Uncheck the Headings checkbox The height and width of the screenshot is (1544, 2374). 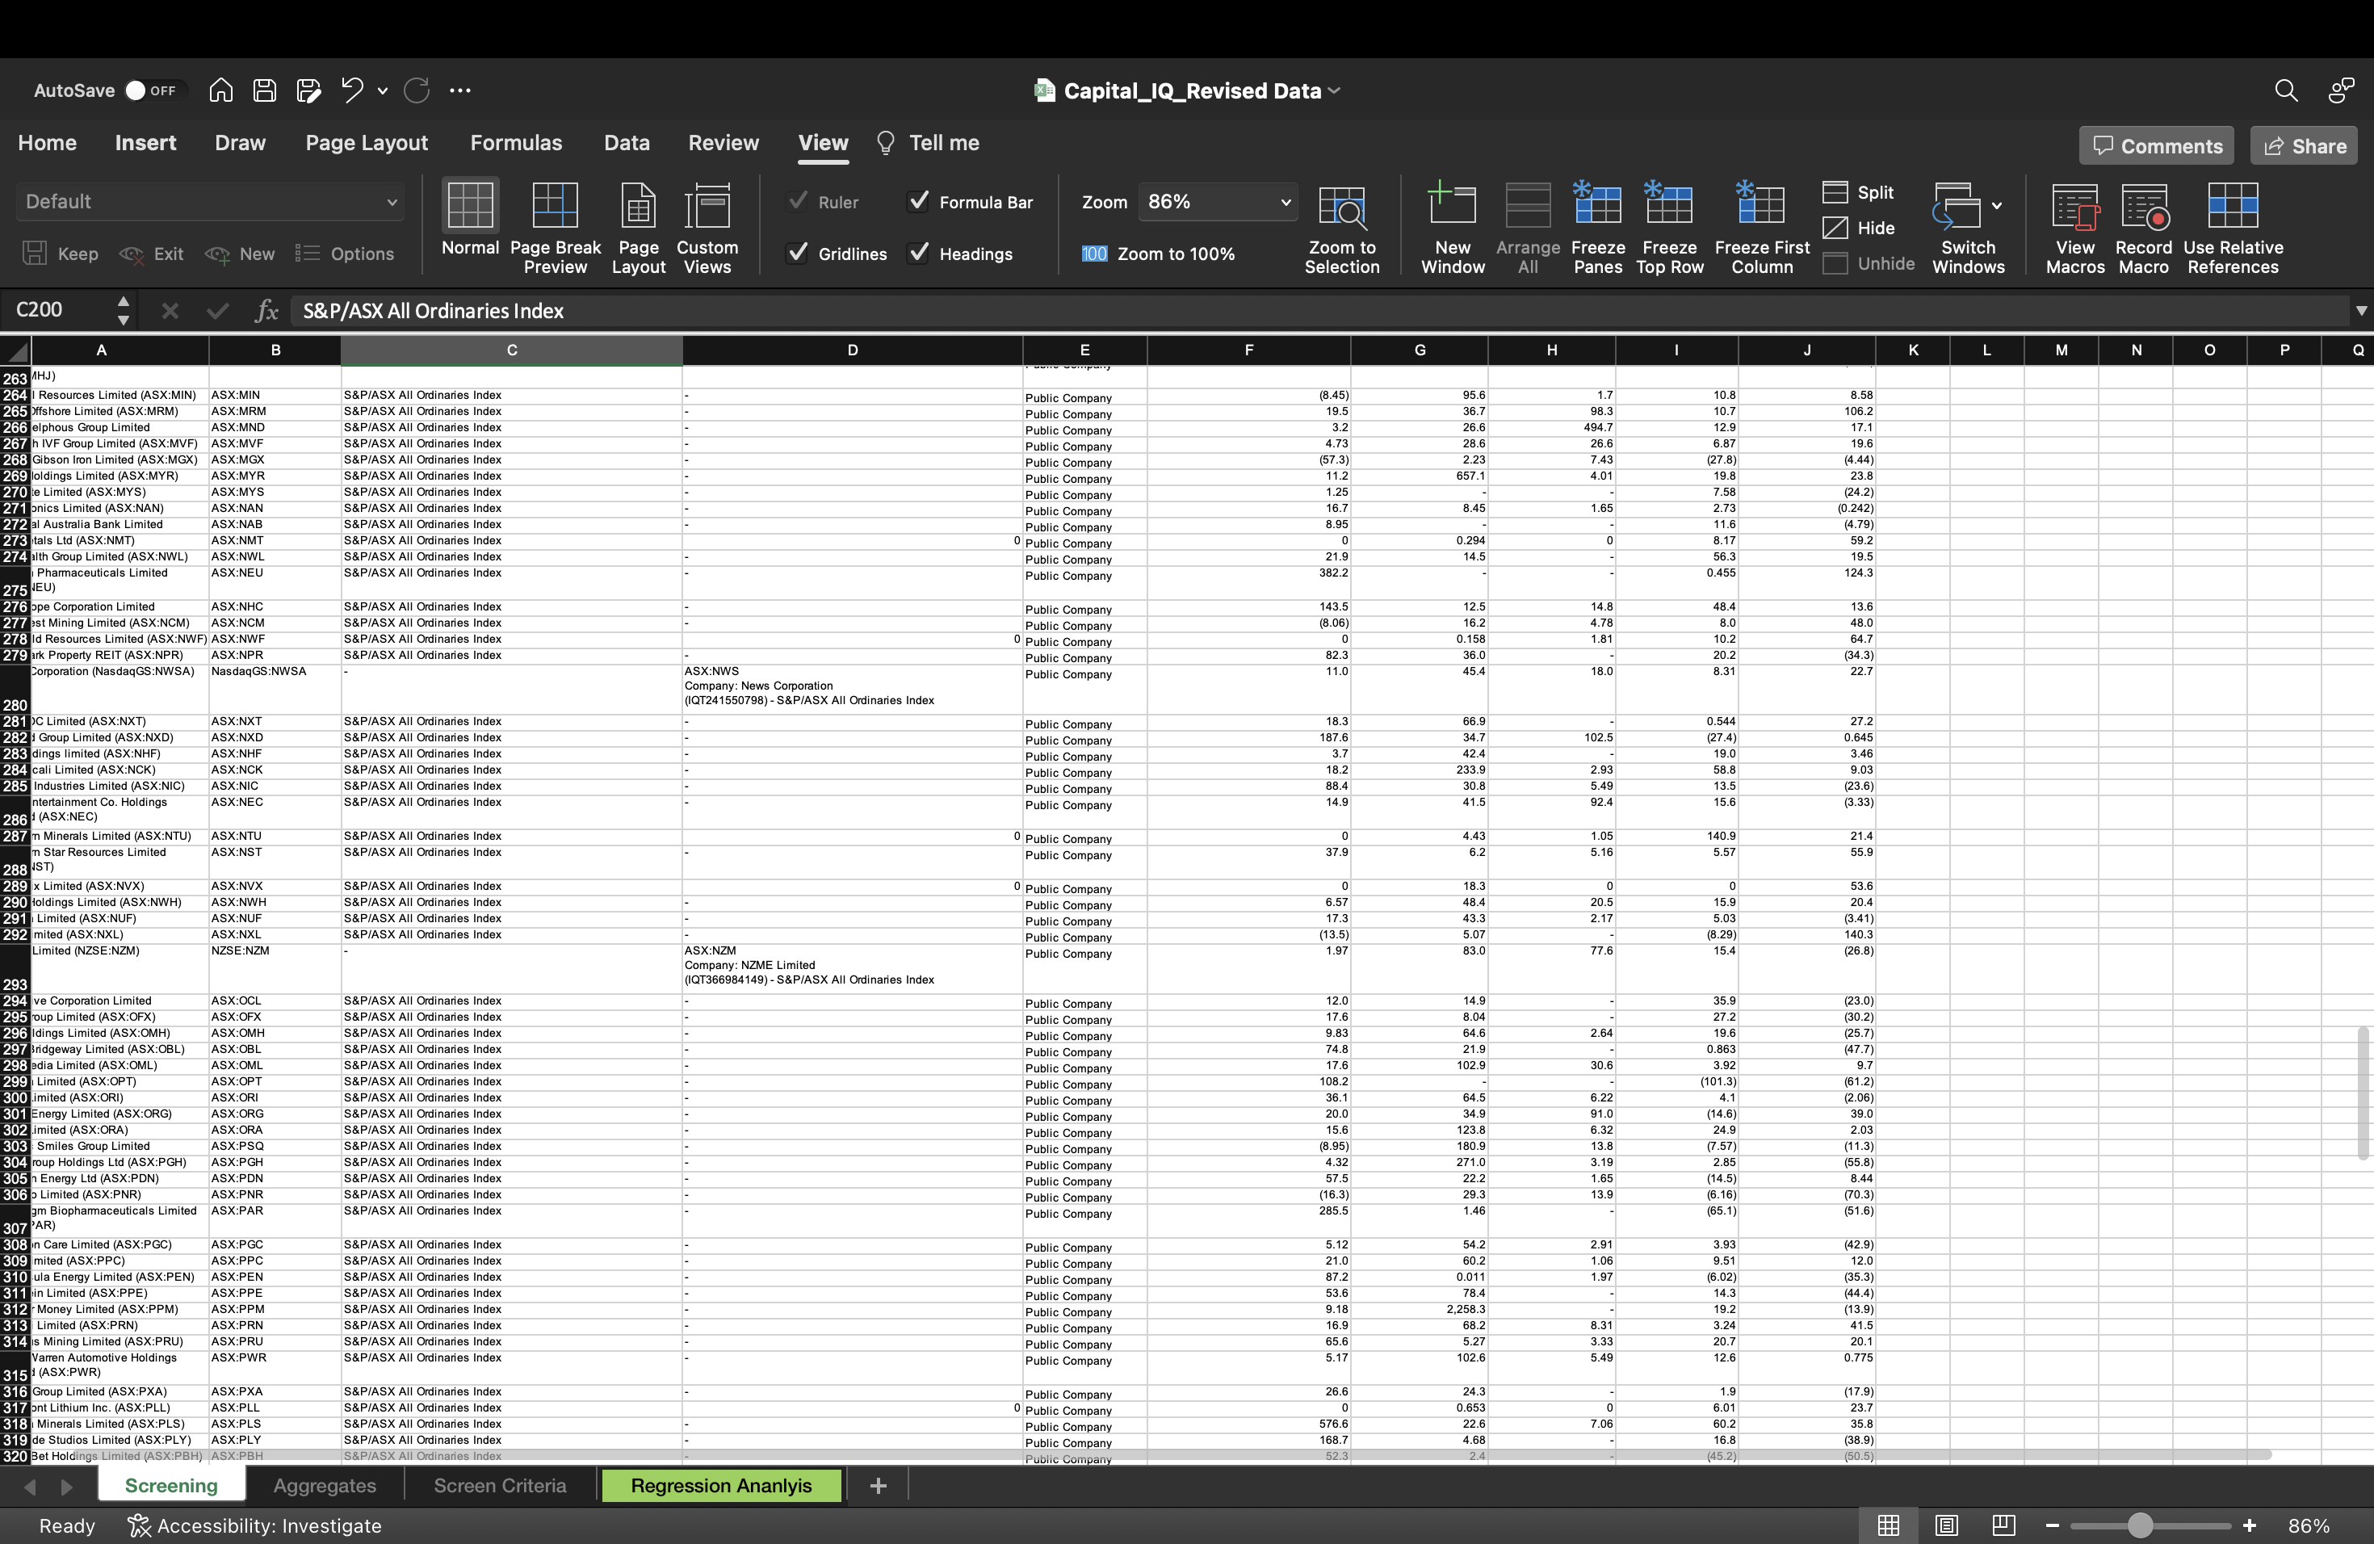click(917, 254)
